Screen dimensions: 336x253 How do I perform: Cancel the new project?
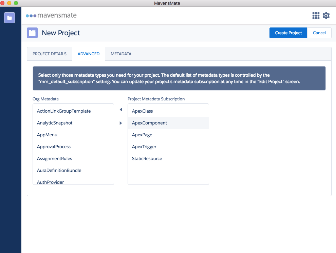(x=319, y=33)
